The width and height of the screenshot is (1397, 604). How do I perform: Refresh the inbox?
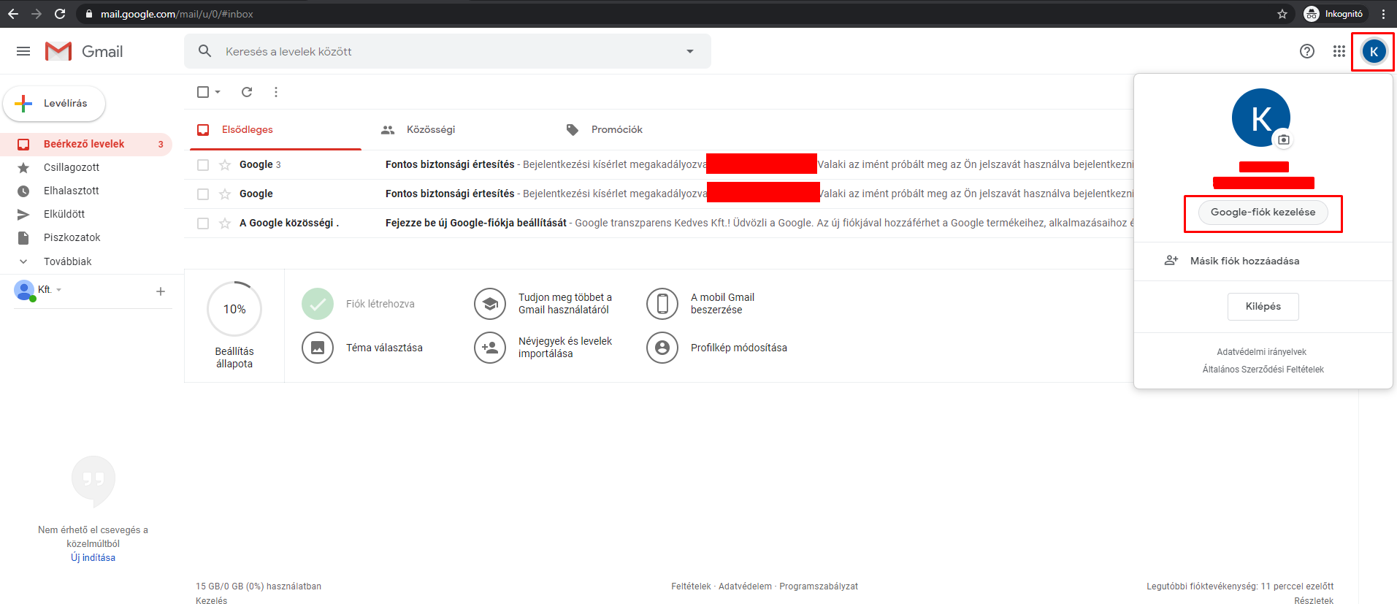pos(247,92)
